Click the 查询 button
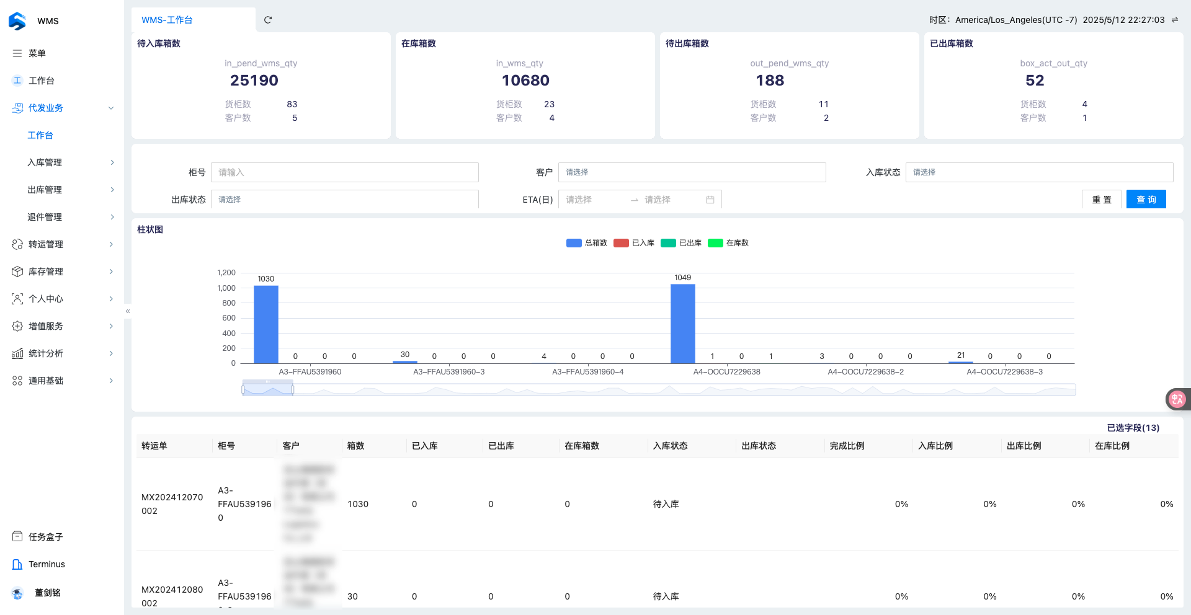Image resolution: width=1191 pixels, height=615 pixels. coord(1146,200)
